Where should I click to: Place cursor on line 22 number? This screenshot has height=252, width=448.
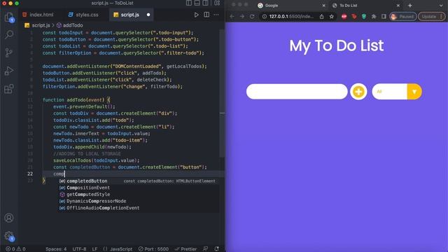(30, 174)
